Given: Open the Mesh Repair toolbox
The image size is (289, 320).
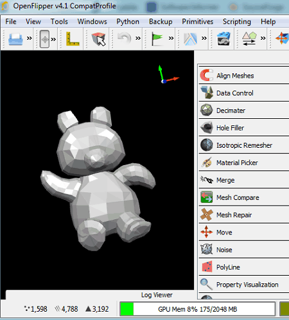Looking at the screenshot, I should tap(243, 215).
